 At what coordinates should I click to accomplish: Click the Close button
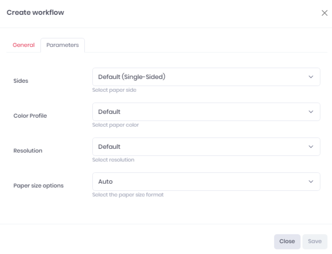[287, 241]
